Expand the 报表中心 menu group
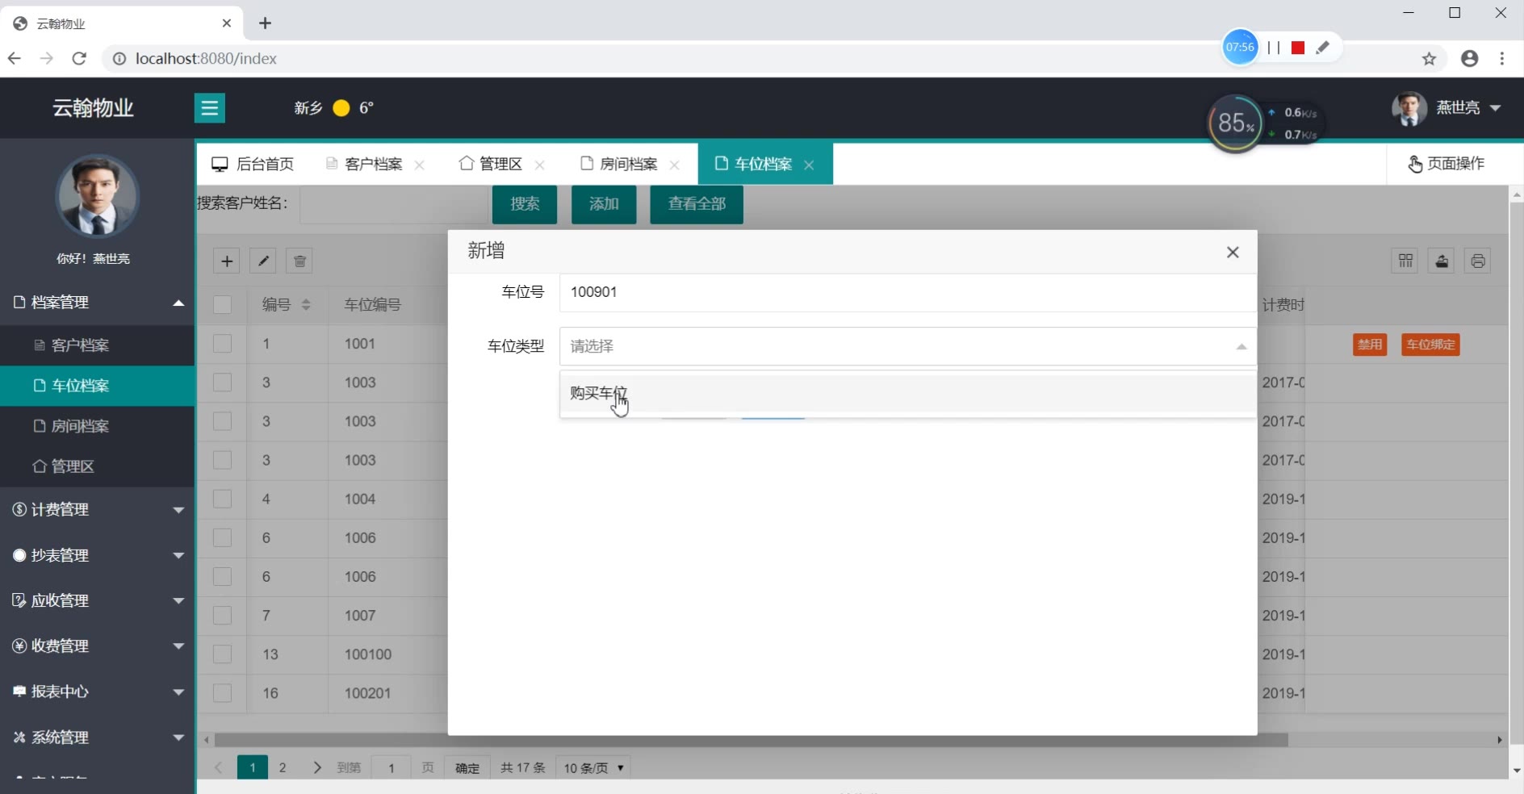This screenshot has width=1524, height=794. coord(97,692)
